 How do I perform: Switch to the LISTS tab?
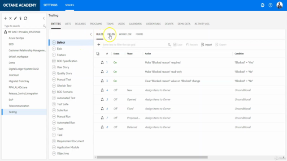point(68,24)
